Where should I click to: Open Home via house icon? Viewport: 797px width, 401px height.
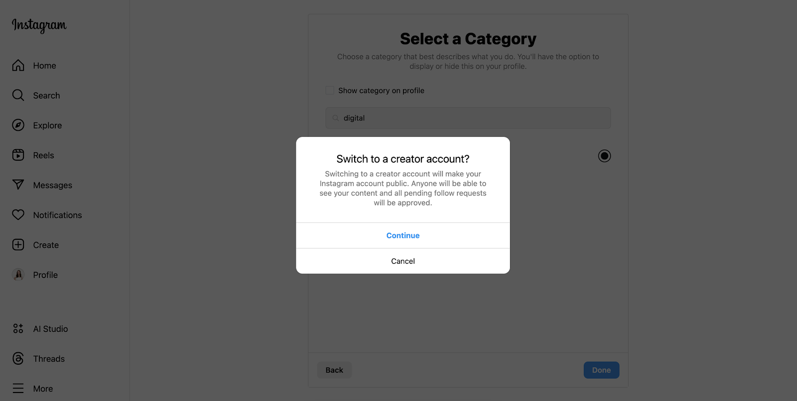tap(18, 66)
